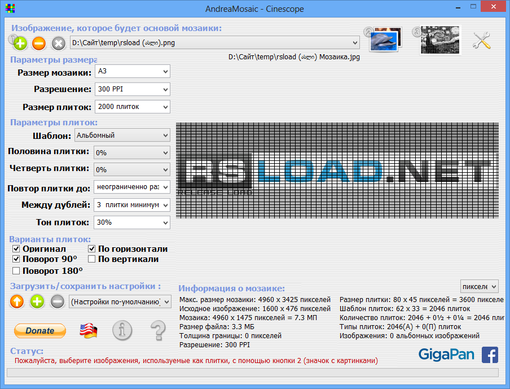Image resolution: width=510 pixels, height=389 pixels.
Task: Click 'Мозаика: 4960 x 1475 пикселей' line
Action: [x=248, y=318]
